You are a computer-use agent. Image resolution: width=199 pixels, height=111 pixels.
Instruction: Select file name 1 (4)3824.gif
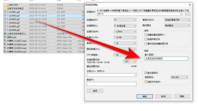tap(13, 23)
